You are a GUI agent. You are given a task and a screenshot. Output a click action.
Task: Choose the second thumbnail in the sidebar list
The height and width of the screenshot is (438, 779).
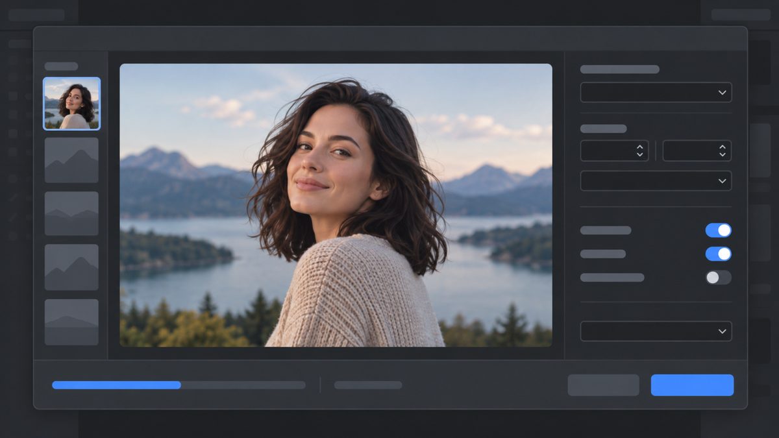71,160
